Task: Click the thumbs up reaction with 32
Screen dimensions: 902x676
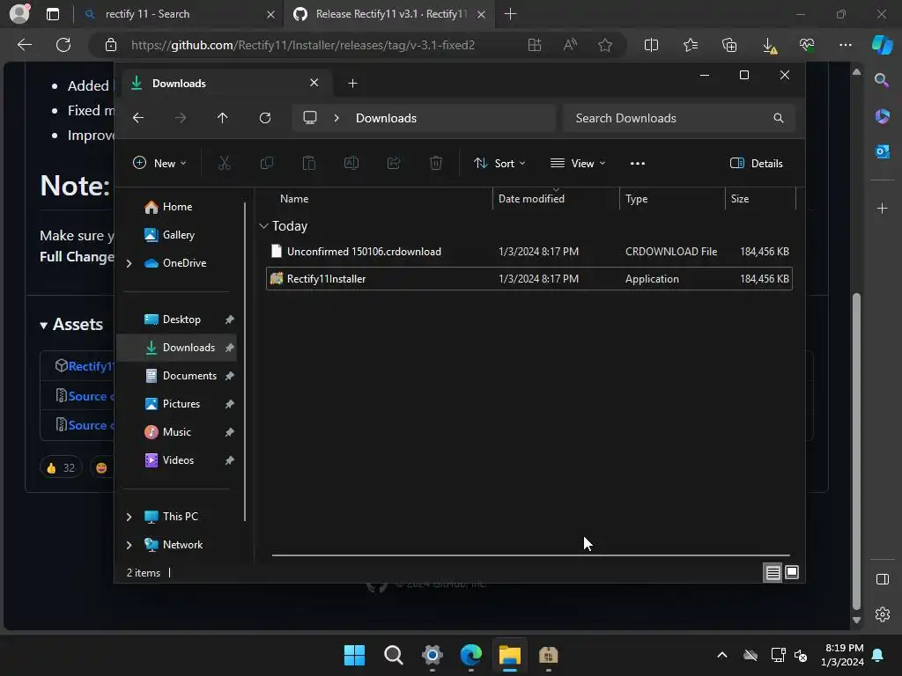Action: click(x=61, y=468)
